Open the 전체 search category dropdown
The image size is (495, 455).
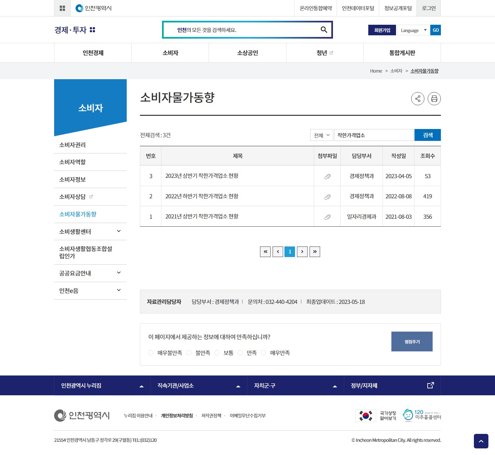(322, 135)
